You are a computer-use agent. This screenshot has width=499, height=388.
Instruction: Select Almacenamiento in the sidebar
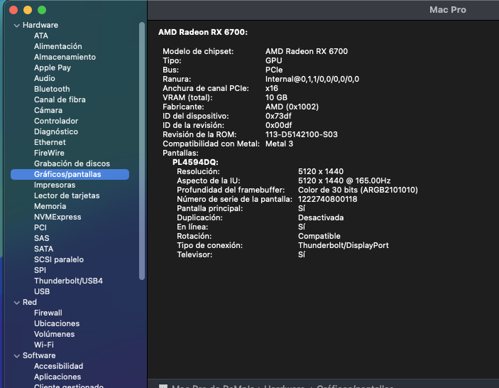click(65, 57)
